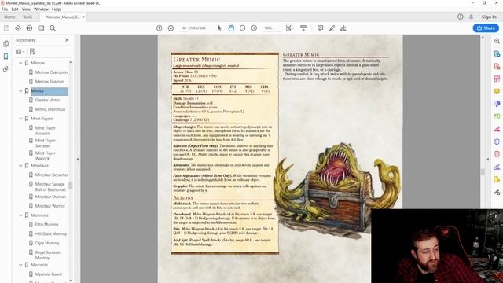
Task: Open the Help menu
Action: pyautogui.click(x=56, y=9)
